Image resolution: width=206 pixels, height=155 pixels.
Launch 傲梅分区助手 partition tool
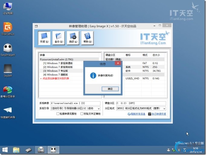(8, 92)
